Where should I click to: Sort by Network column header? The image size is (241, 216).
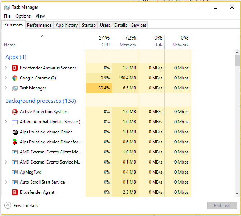tap(178, 41)
